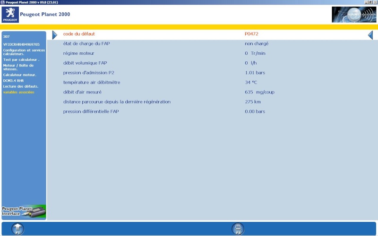Click the 0.00 bars value
Viewport: 378px width, 236px height.
coord(255,111)
